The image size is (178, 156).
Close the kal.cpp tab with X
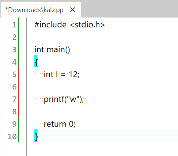pyautogui.click(x=73, y=10)
